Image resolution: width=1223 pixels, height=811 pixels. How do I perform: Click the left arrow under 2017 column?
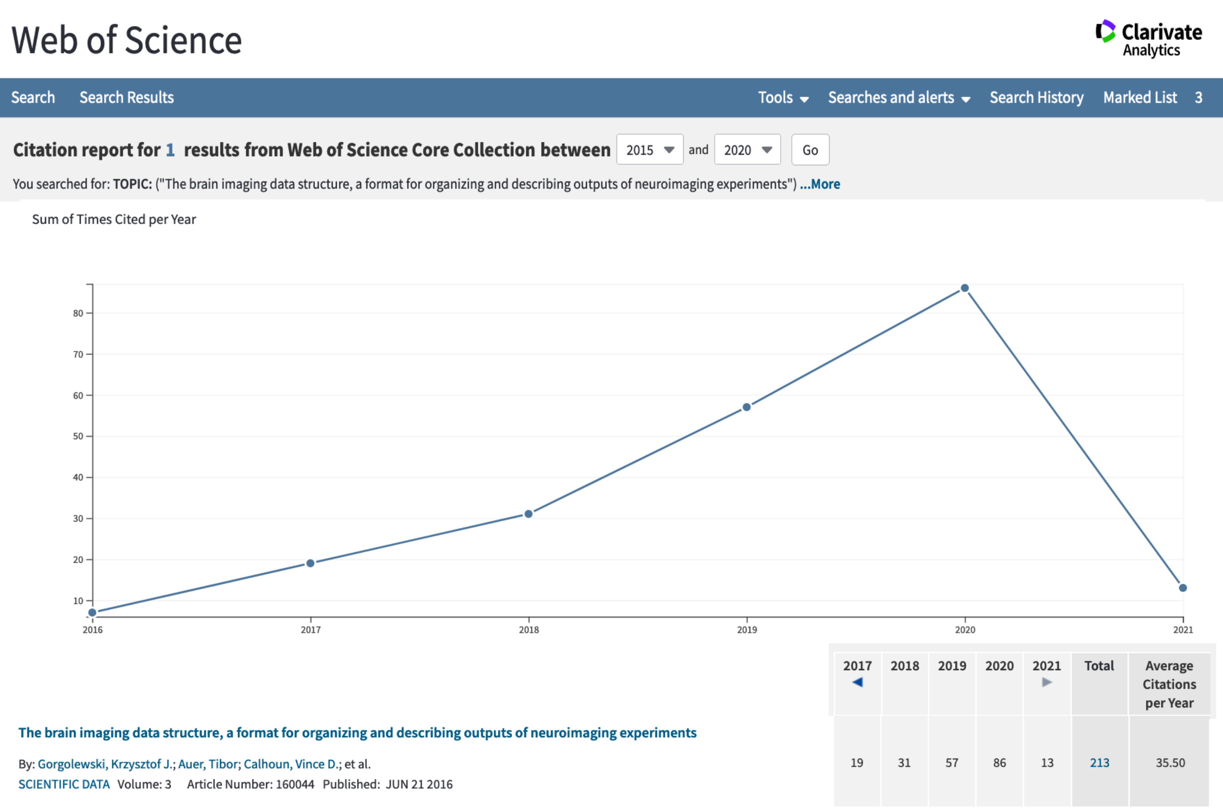[x=857, y=683]
